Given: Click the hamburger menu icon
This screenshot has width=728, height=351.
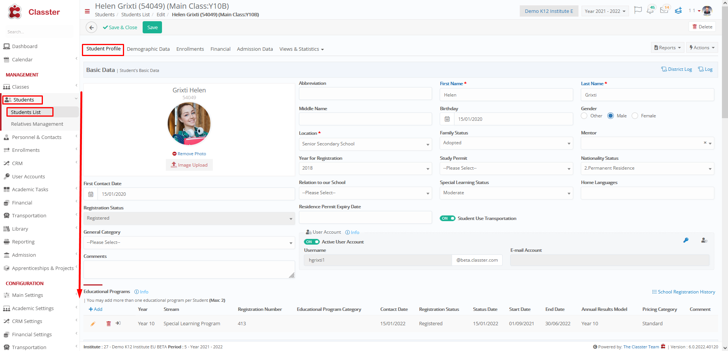Looking at the screenshot, I should pos(87,11).
